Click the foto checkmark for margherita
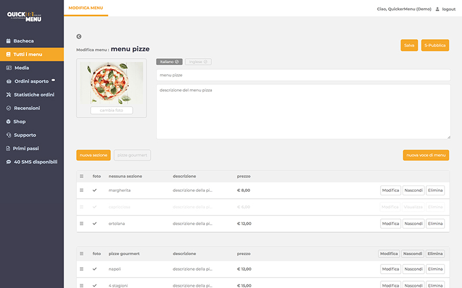 (x=95, y=190)
